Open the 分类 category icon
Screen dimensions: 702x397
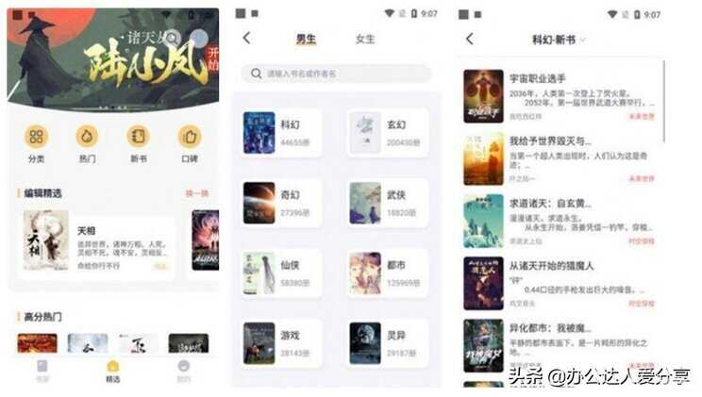tap(36, 137)
